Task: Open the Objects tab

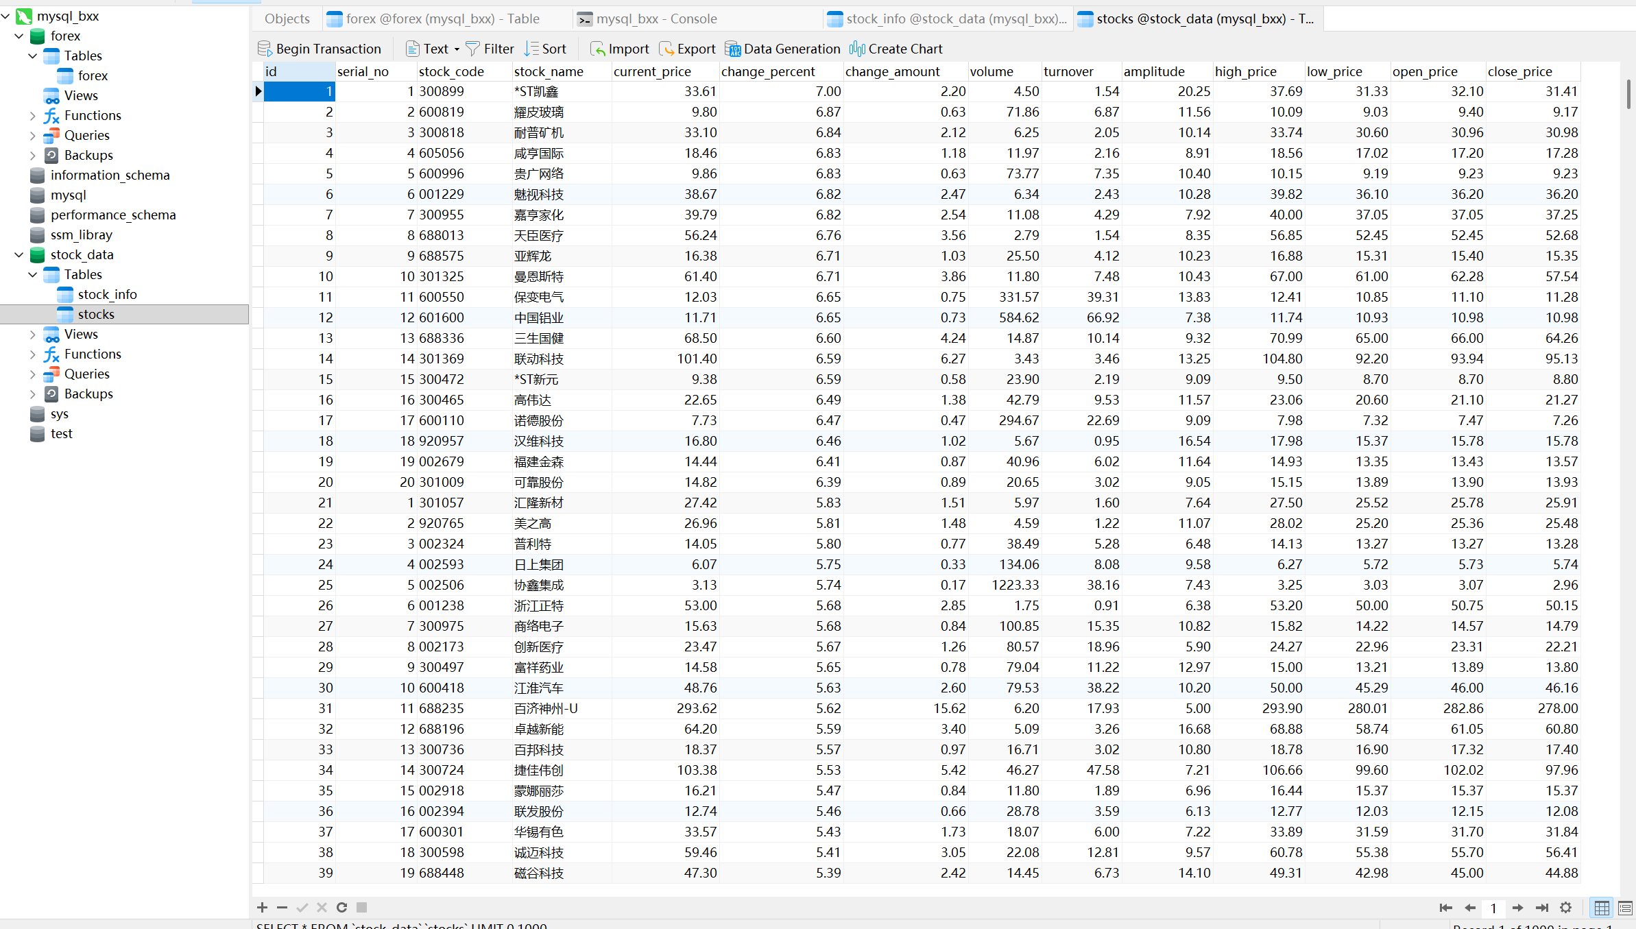Action: tap(287, 19)
